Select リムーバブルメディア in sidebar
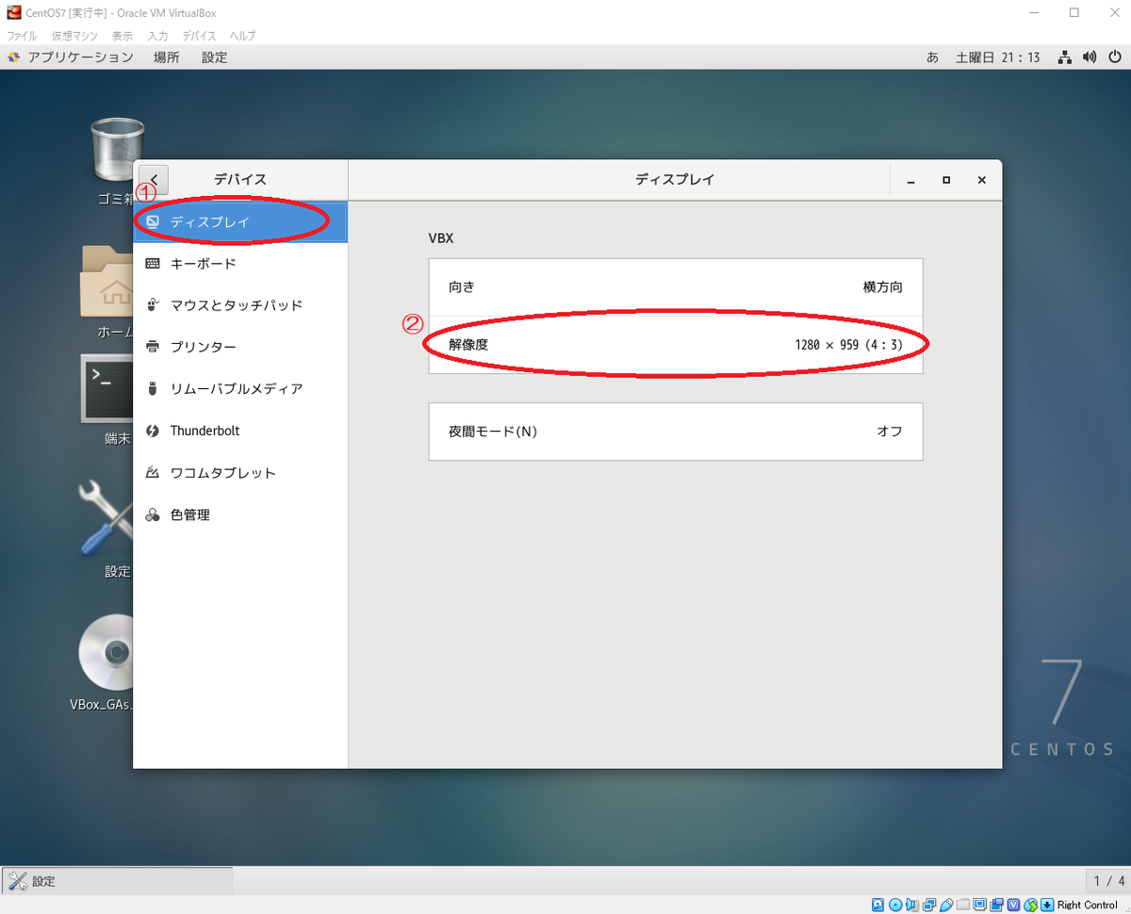Screen dimensions: 1131x914 coord(240,388)
